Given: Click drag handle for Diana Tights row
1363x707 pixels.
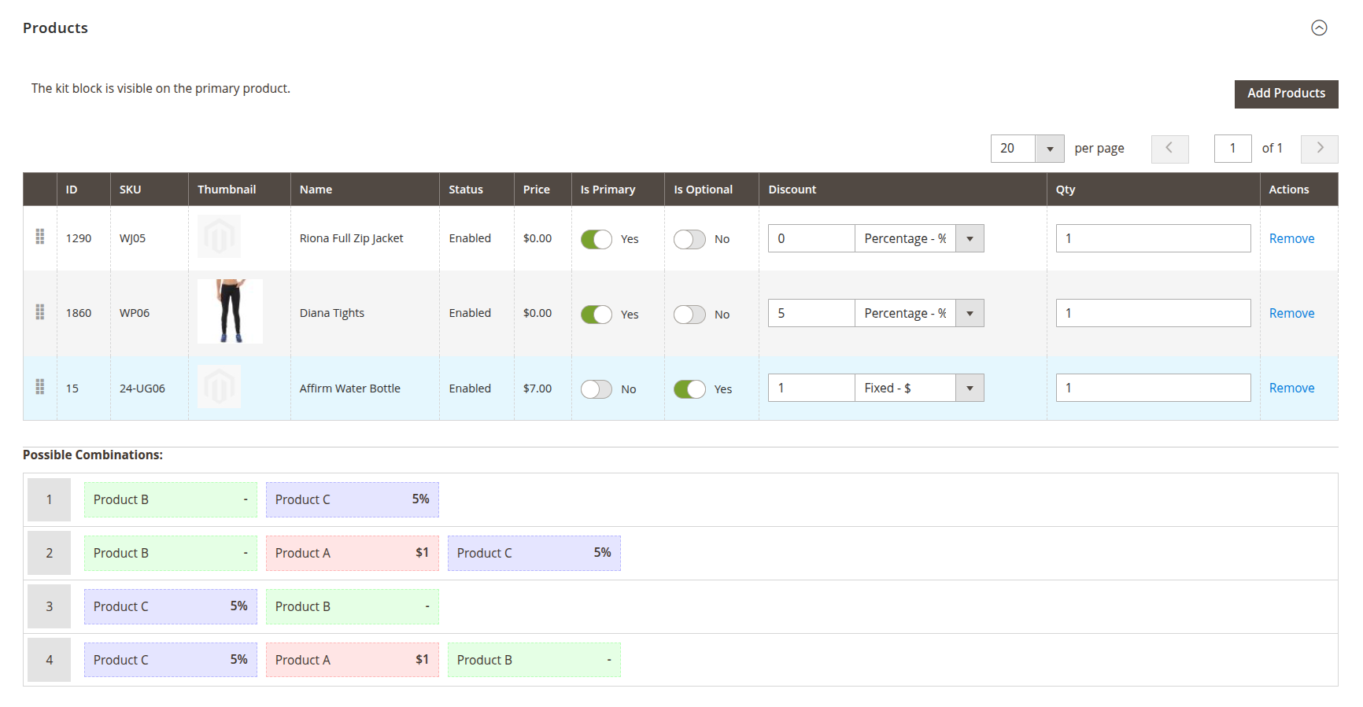Looking at the screenshot, I should point(40,312).
